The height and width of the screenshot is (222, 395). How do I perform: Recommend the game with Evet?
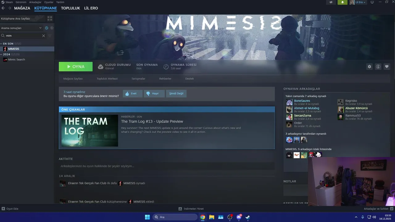[133, 93]
